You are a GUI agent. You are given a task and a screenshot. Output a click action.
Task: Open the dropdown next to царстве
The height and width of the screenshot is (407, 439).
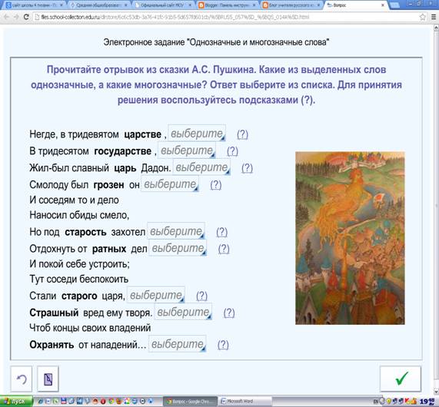(197, 134)
